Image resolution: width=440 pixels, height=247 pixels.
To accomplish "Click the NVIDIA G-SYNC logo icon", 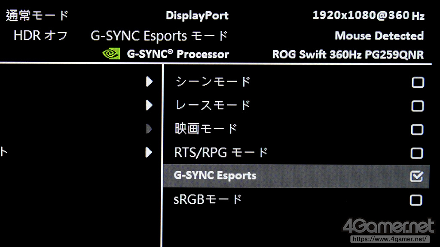I will (x=111, y=54).
